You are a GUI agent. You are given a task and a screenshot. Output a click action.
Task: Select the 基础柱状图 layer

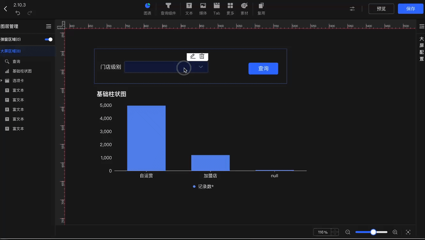click(27, 71)
